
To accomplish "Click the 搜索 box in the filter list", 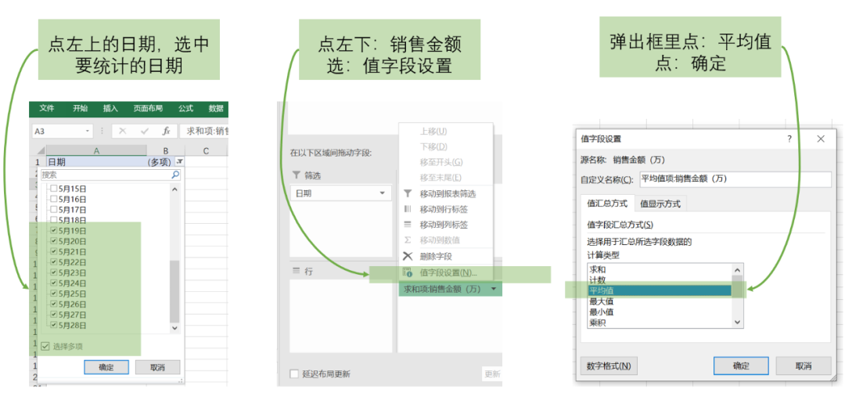I will [111, 175].
